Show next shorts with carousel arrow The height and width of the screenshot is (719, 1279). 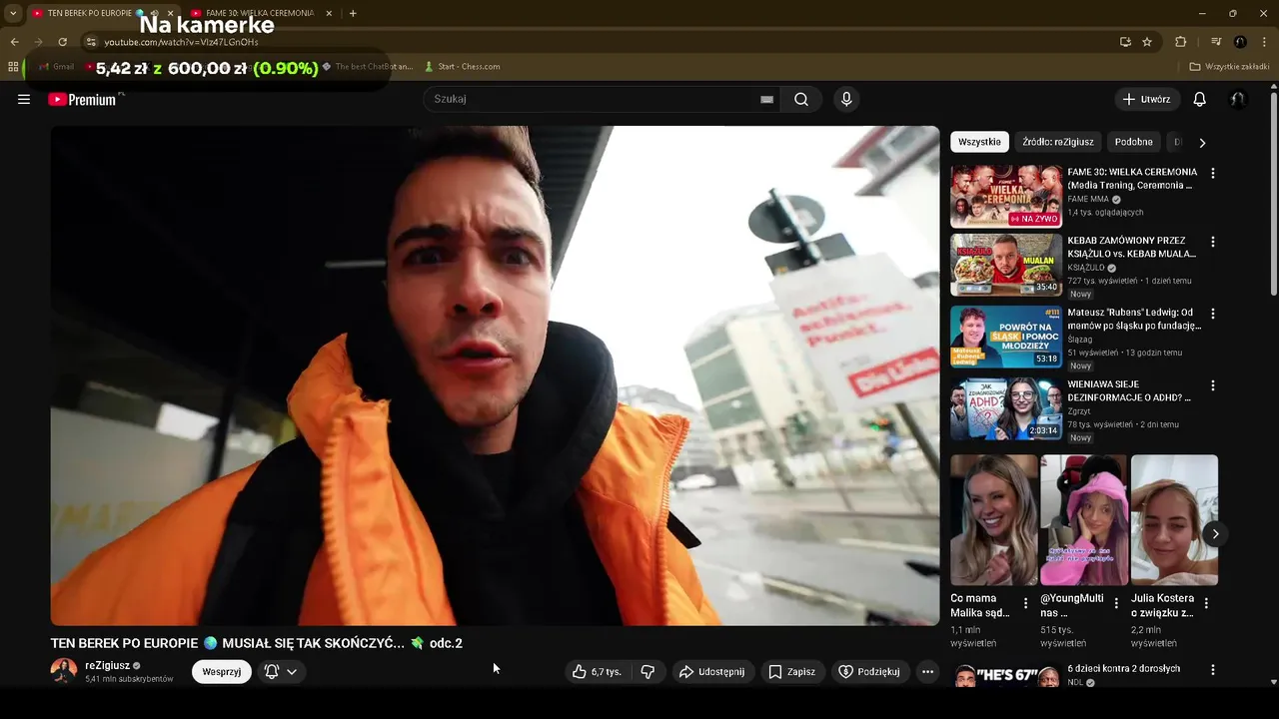point(1215,534)
